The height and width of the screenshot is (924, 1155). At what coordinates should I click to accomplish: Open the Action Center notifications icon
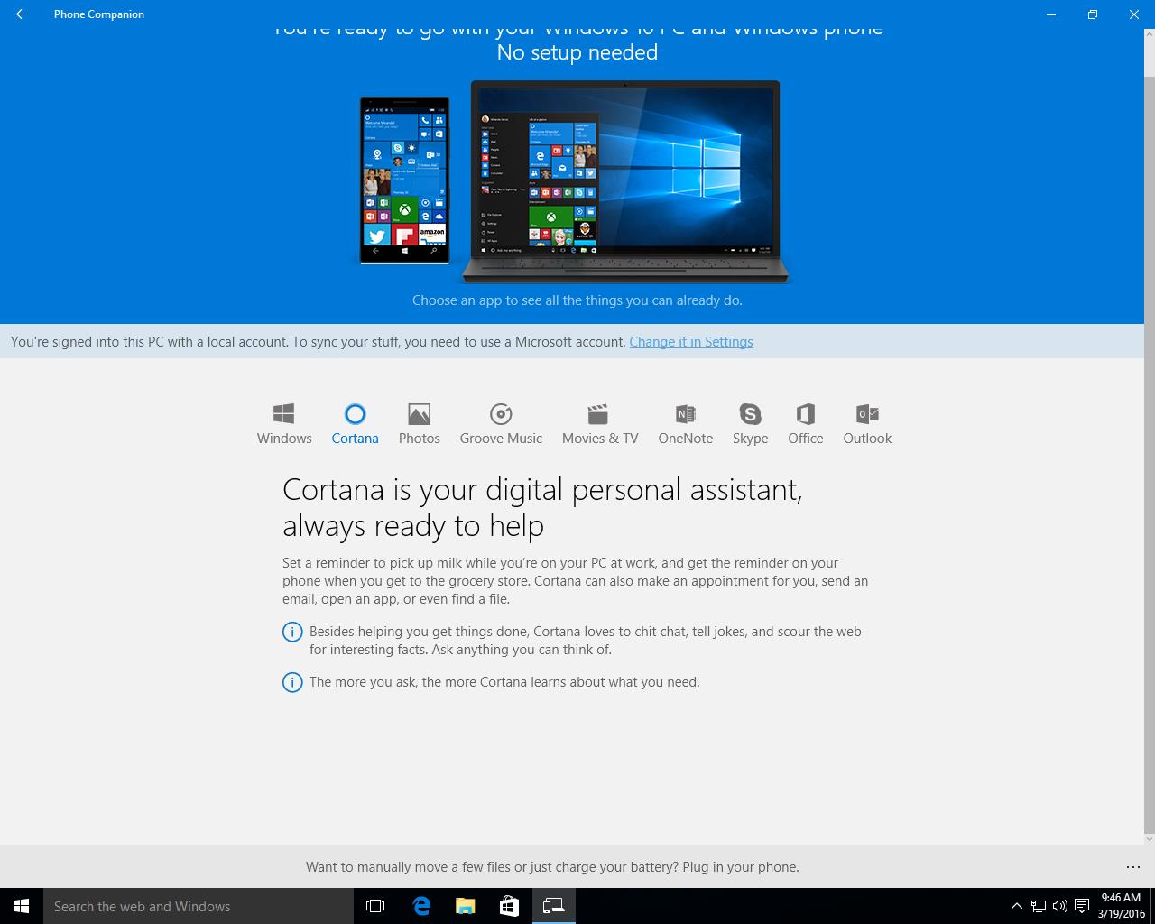(1082, 906)
